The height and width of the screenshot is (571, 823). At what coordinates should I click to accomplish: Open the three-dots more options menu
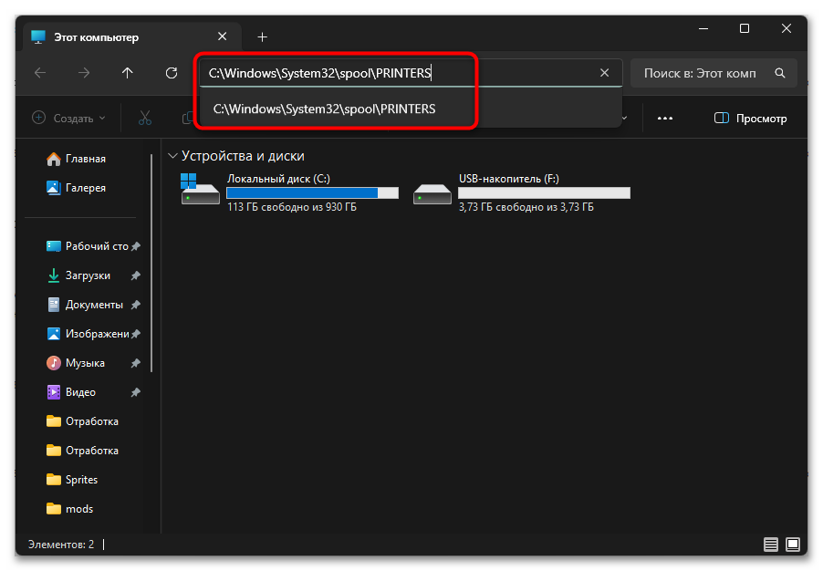click(665, 118)
